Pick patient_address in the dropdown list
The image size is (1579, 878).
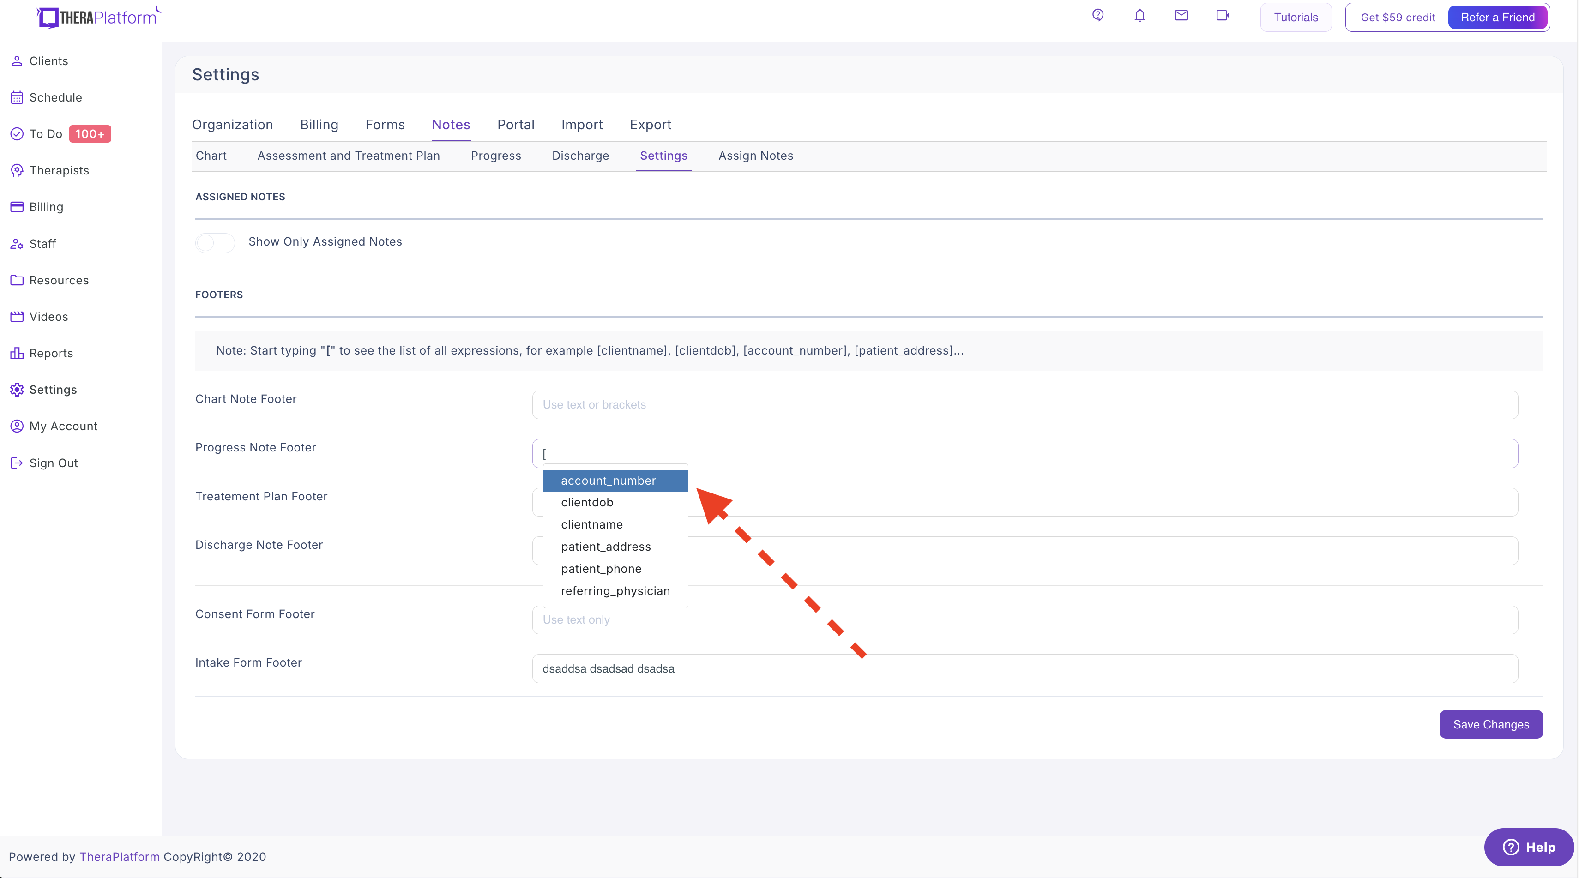point(615,547)
